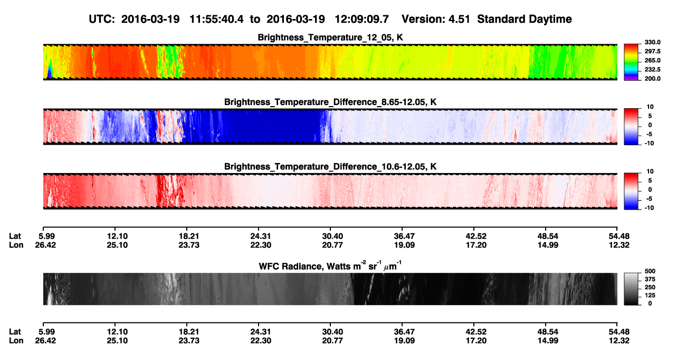Click the Brightness_Temperature_12_05 image strip
Viewport: 686px width, 352px height.
tap(330, 62)
